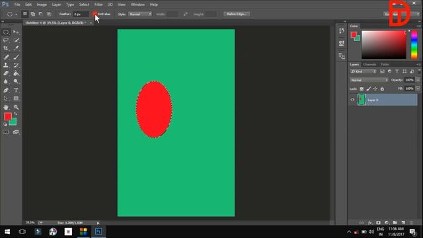Viewport: 423px width, 238px height.
Task: Open the layer blend mode dropdown
Action: tap(369, 80)
